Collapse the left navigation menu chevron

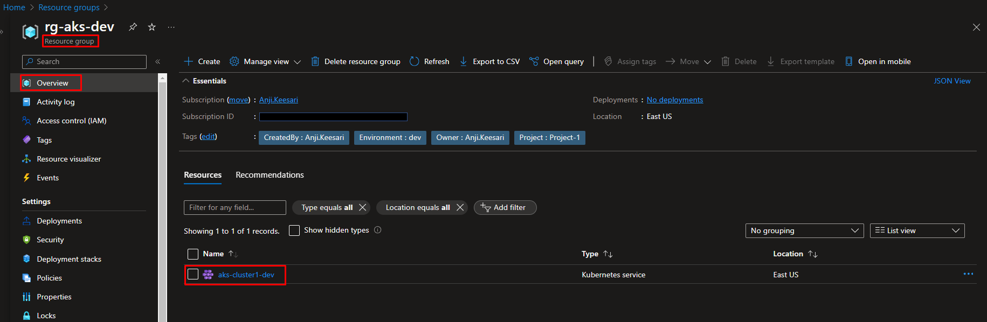158,62
